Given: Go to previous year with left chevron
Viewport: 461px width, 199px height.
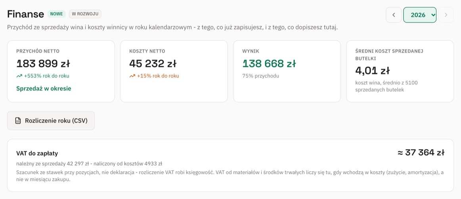Looking at the screenshot, I should tap(394, 15).
